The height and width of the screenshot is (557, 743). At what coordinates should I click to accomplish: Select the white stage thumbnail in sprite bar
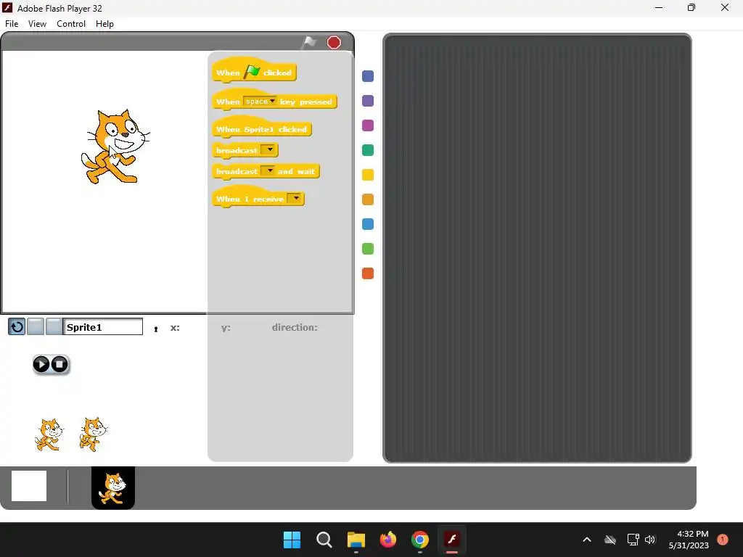29,485
